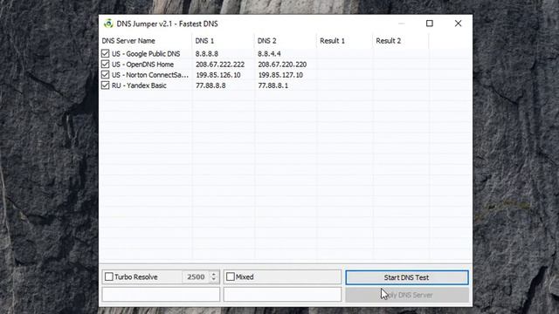Select the US - OpenDNS Home row name

click(142, 65)
